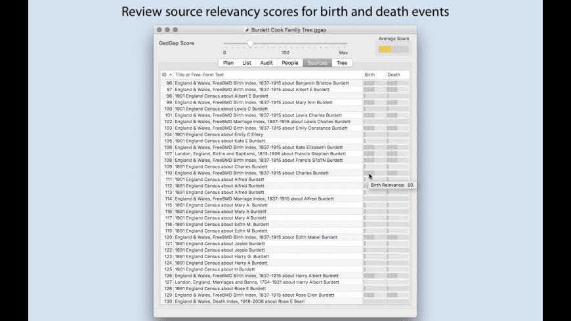Image resolution: width=571 pixels, height=321 pixels.
Task: Sort by Death column header
Action: point(398,75)
